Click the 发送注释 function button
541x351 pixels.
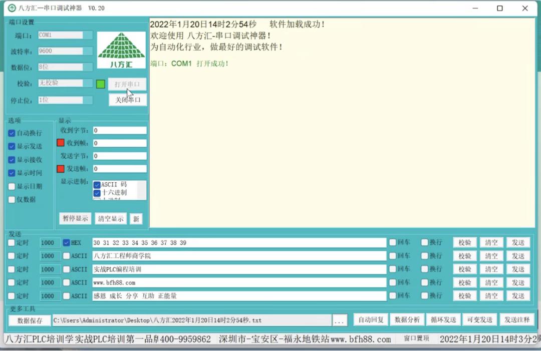click(518, 320)
